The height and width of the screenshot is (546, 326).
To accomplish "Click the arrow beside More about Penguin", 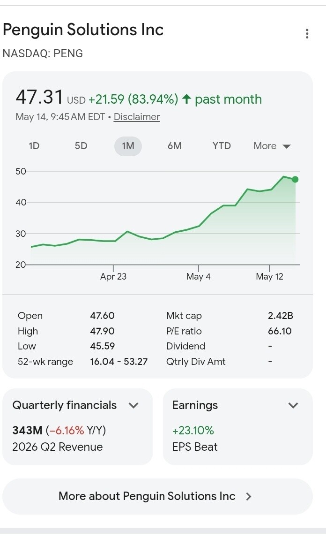I will (249, 497).
